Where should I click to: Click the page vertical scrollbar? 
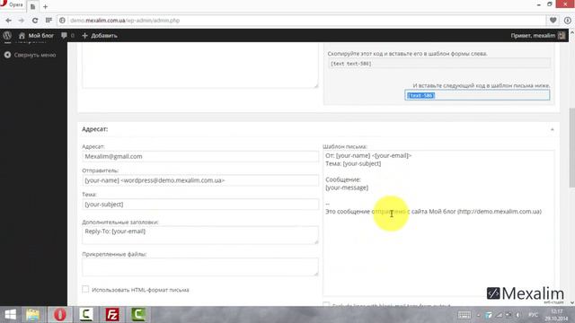571,148
